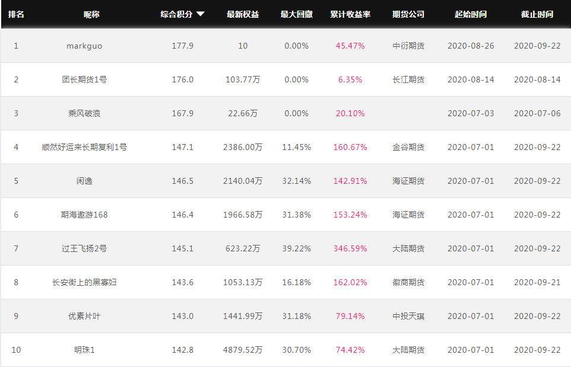Select score value 142.8

tap(182, 350)
